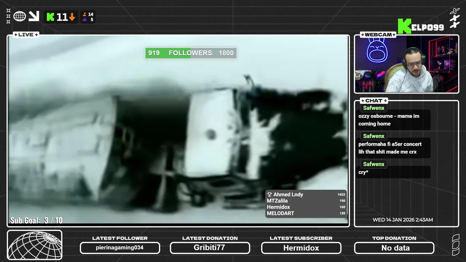466x262 pixels.
Task: Click the LATEST FOLLOWER heading
Action: [x=120, y=238]
